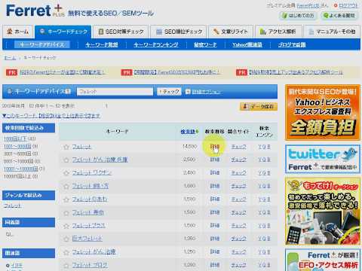Viewport: 362px width, 271px height.
Task: Click the ホーム breadcrumb link
Action: [10, 58]
